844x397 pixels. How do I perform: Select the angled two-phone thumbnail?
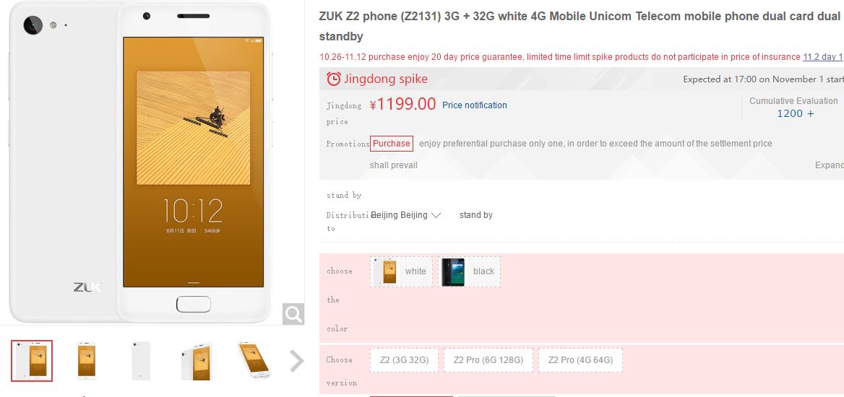pos(196,361)
